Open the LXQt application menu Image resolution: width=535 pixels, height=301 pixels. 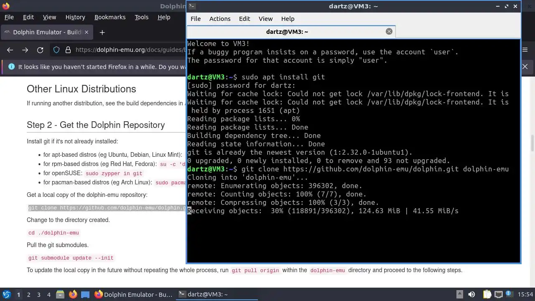[6, 294]
